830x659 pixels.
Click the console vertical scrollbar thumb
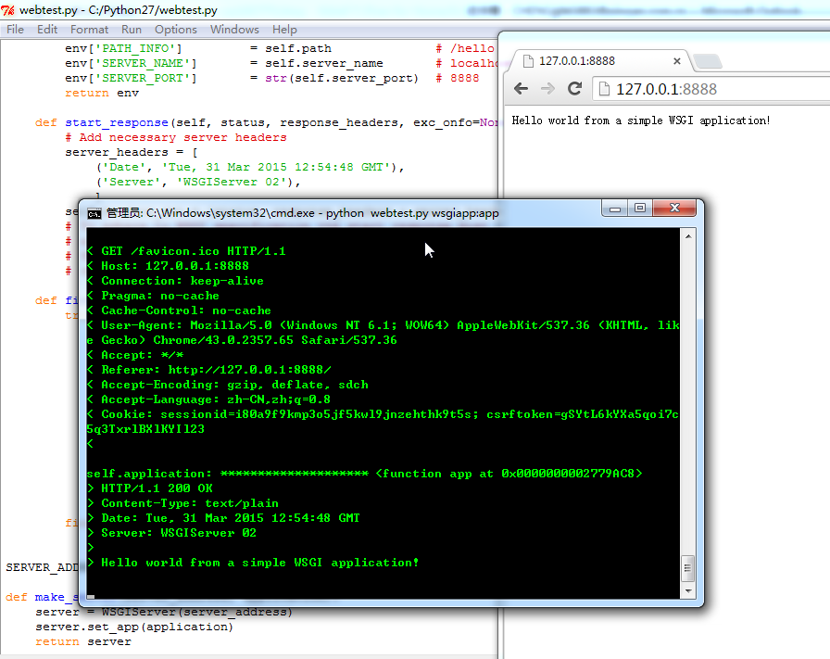click(x=687, y=568)
